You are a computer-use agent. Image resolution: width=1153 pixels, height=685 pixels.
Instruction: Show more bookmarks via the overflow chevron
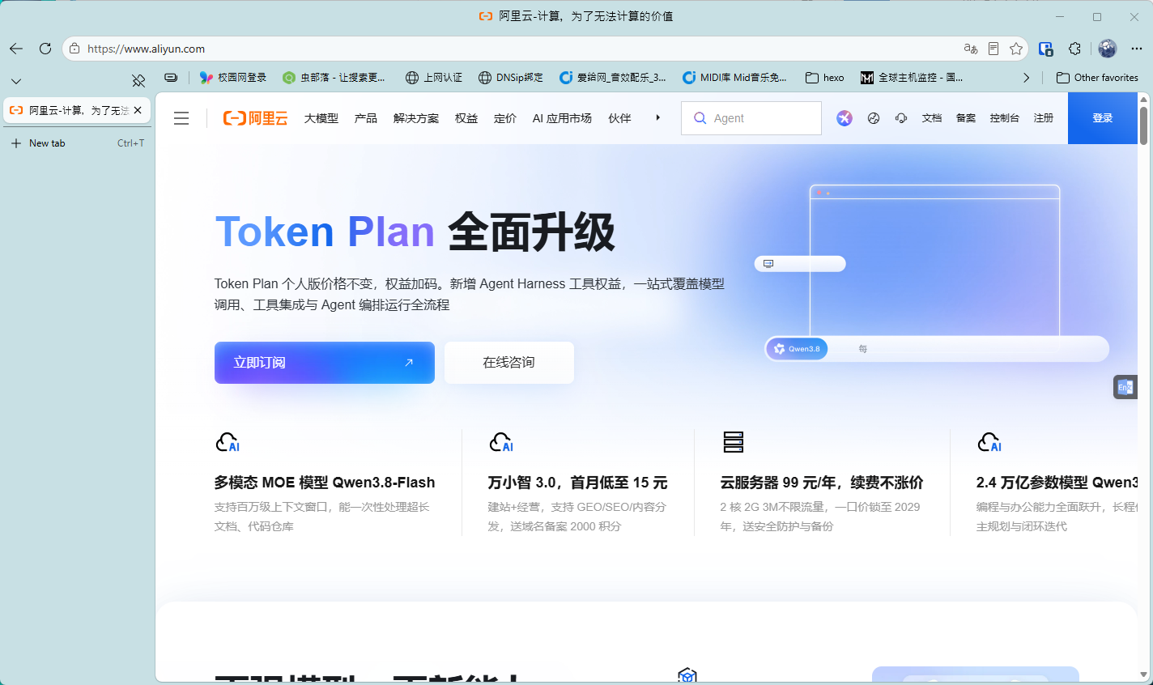[x=1027, y=78]
